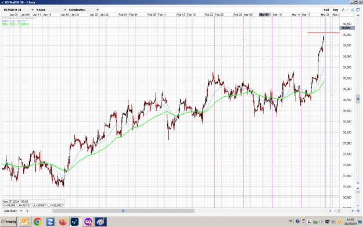Click the highlighted Mar 07 date on time axis
Screen dimensions: 363x227
(264, 15)
